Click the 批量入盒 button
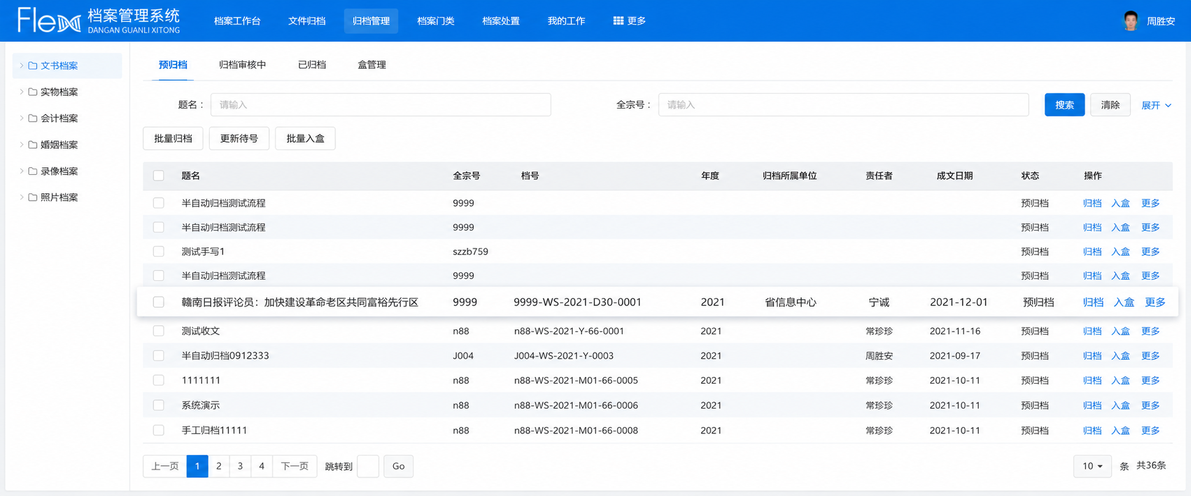 (x=305, y=139)
